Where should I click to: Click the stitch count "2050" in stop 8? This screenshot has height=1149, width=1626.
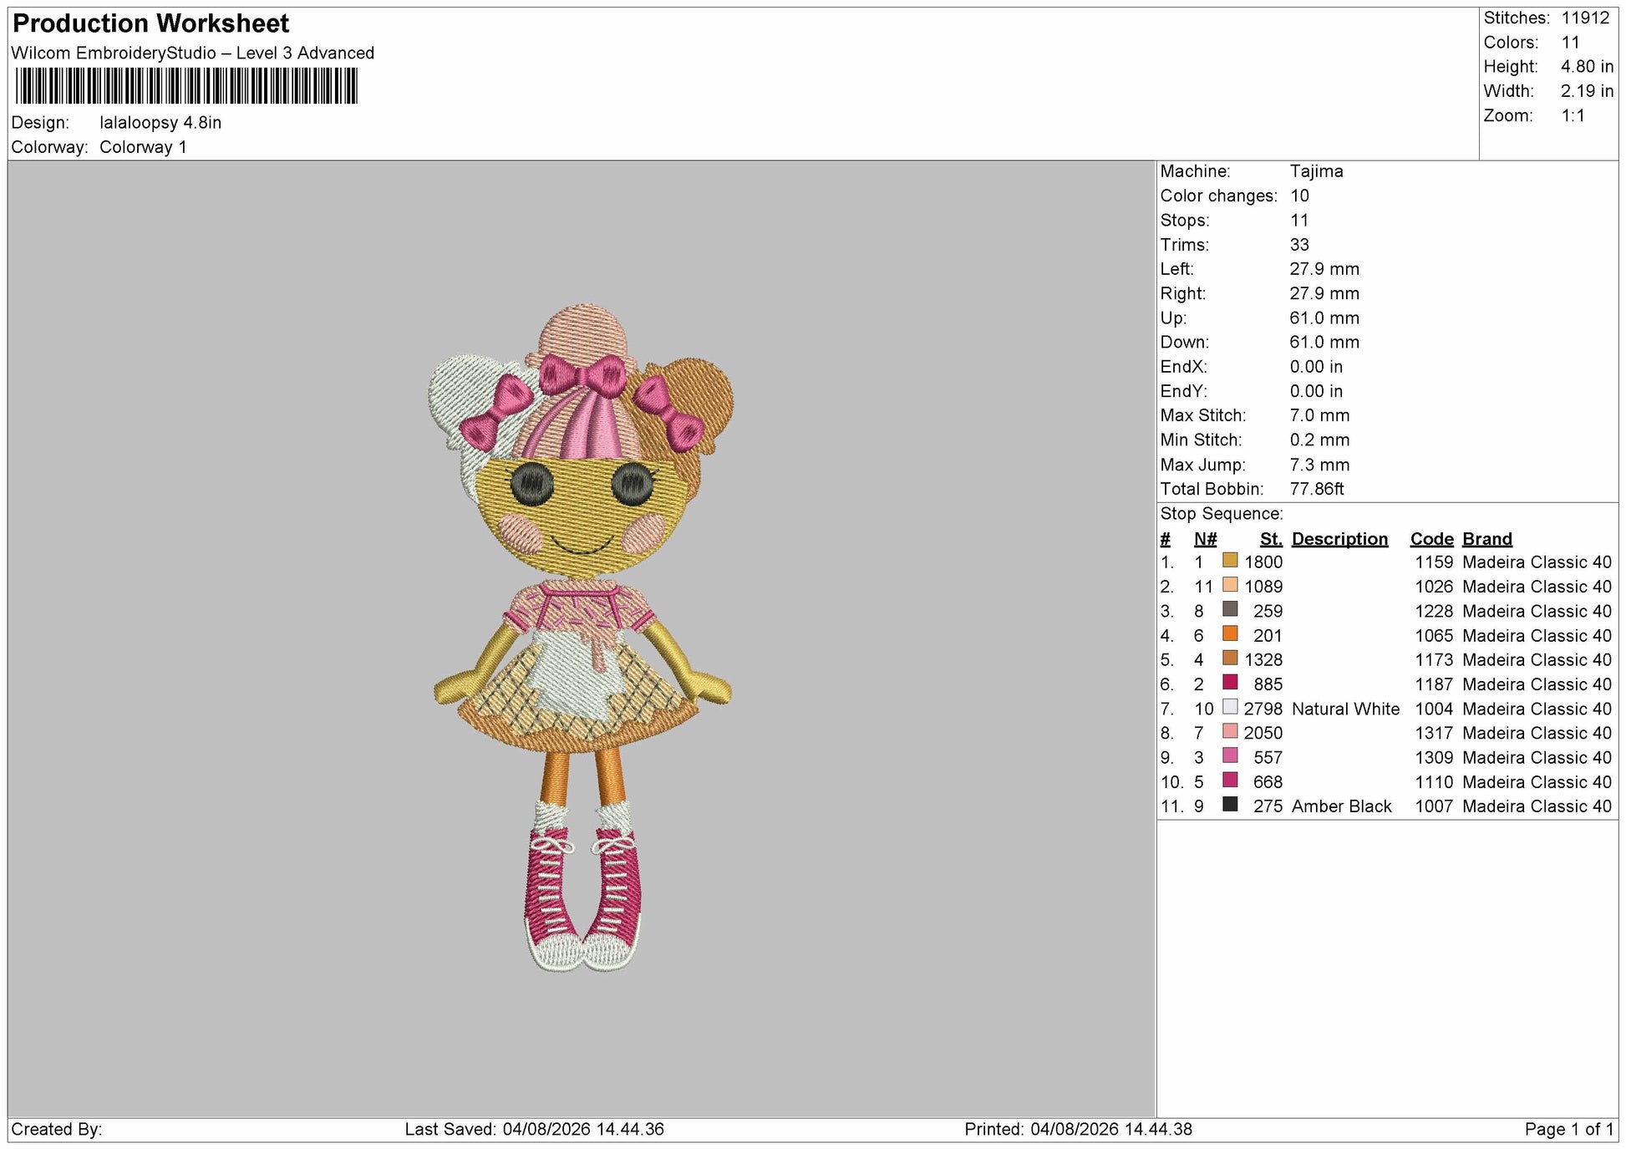click(1263, 734)
